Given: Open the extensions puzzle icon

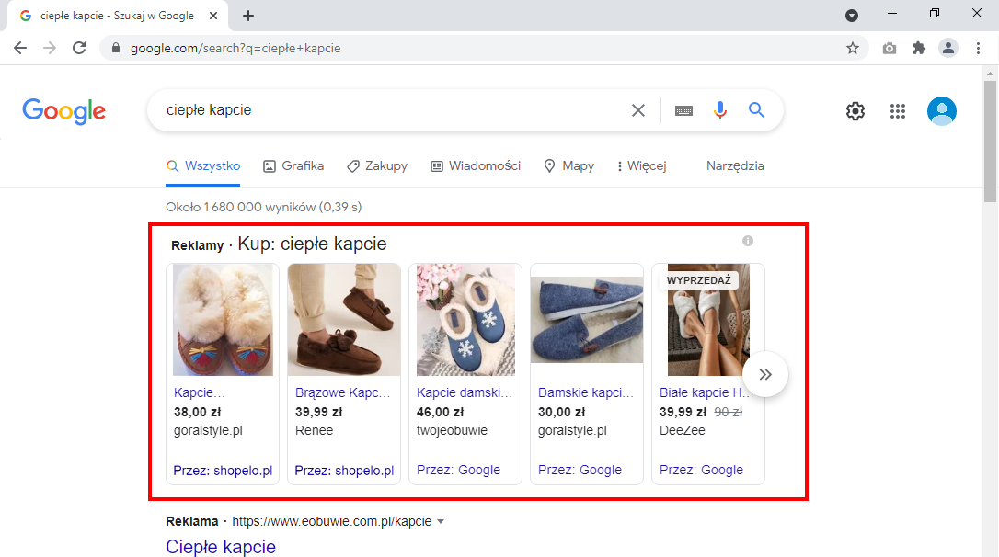Looking at the screenshot, I should [x=919, y=48].
